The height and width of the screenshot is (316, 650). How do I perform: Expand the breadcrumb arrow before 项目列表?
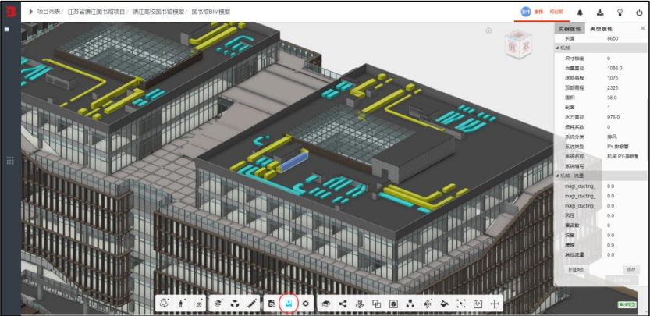pos(30,12)
